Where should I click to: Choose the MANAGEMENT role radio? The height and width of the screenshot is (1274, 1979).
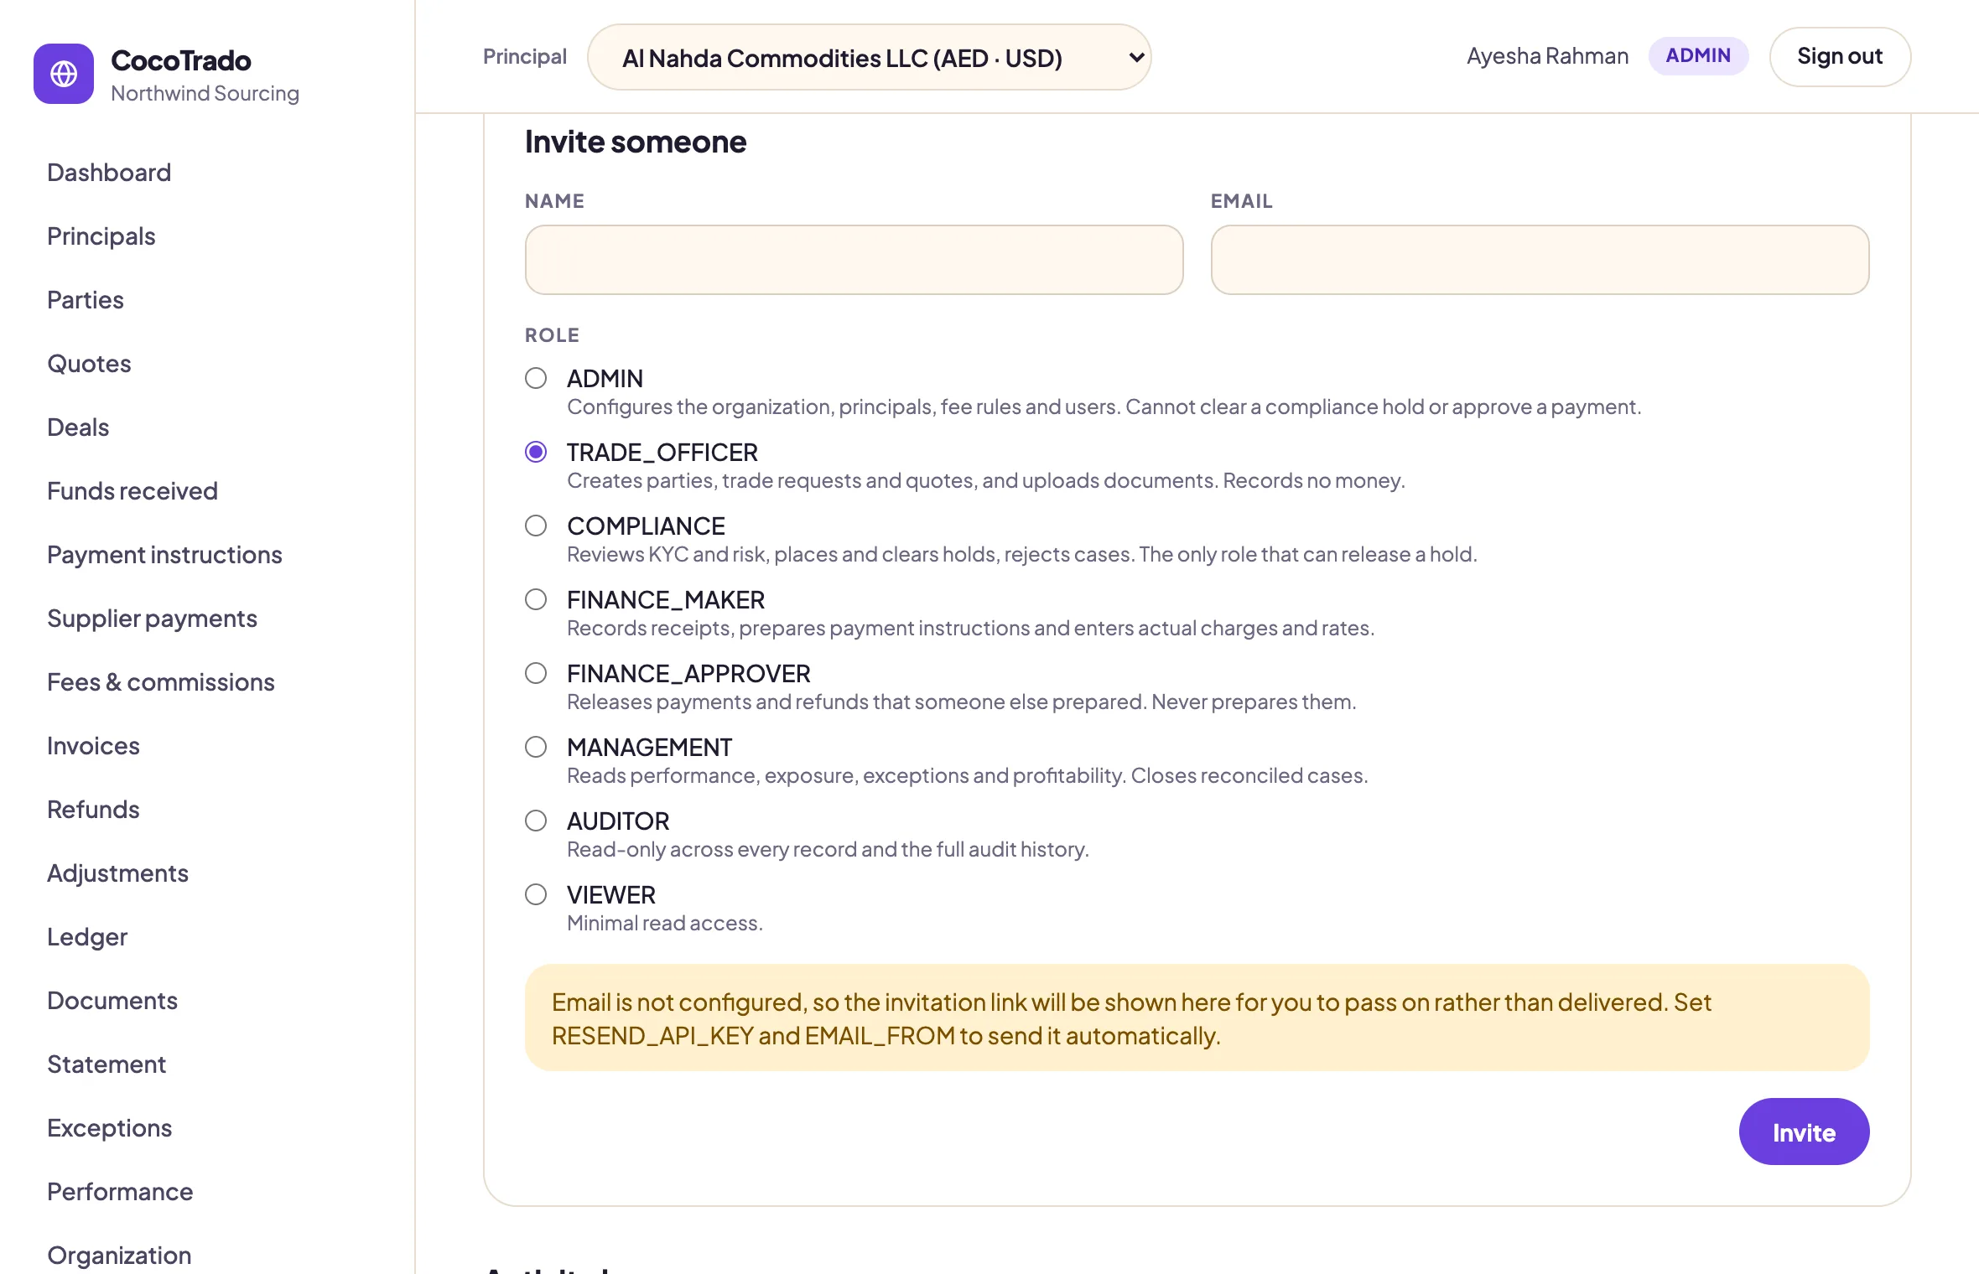tap(536, 747)
